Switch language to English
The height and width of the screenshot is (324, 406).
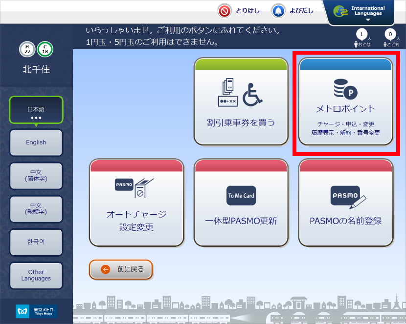coord(36,142)
